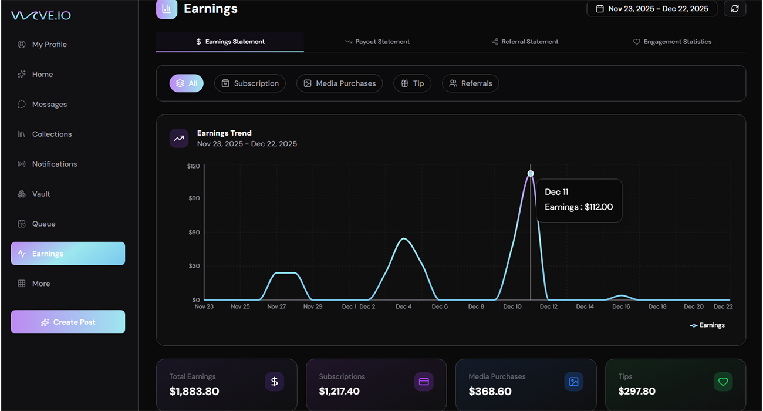Expand the More menu in sidebar

click(41, 284)
